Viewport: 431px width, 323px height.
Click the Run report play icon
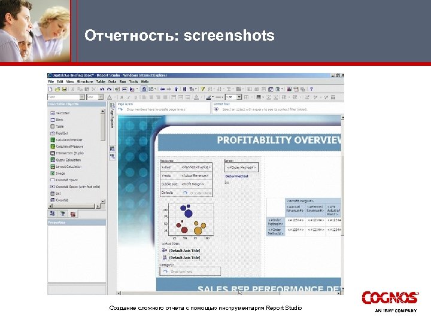[132, 89]
